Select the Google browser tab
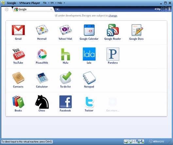 [x=33, y=9]
